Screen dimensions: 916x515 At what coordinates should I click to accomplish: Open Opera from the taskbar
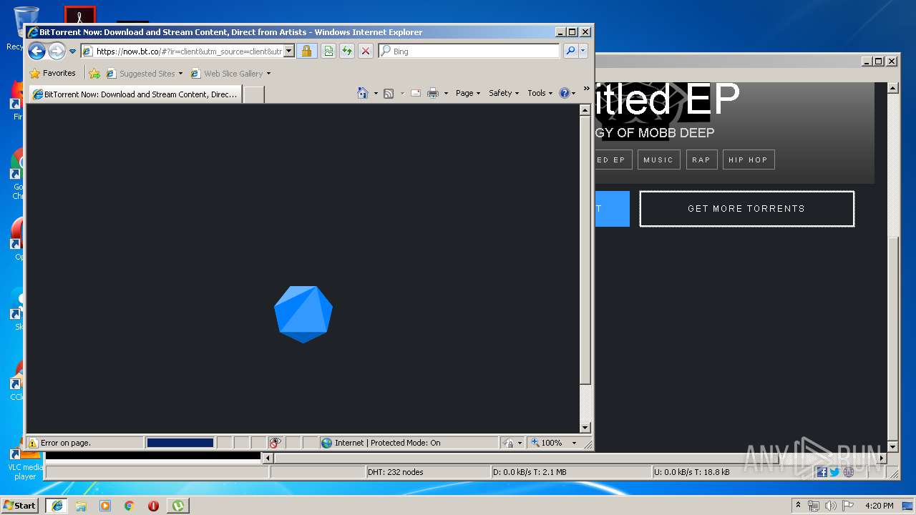[153, 506]
